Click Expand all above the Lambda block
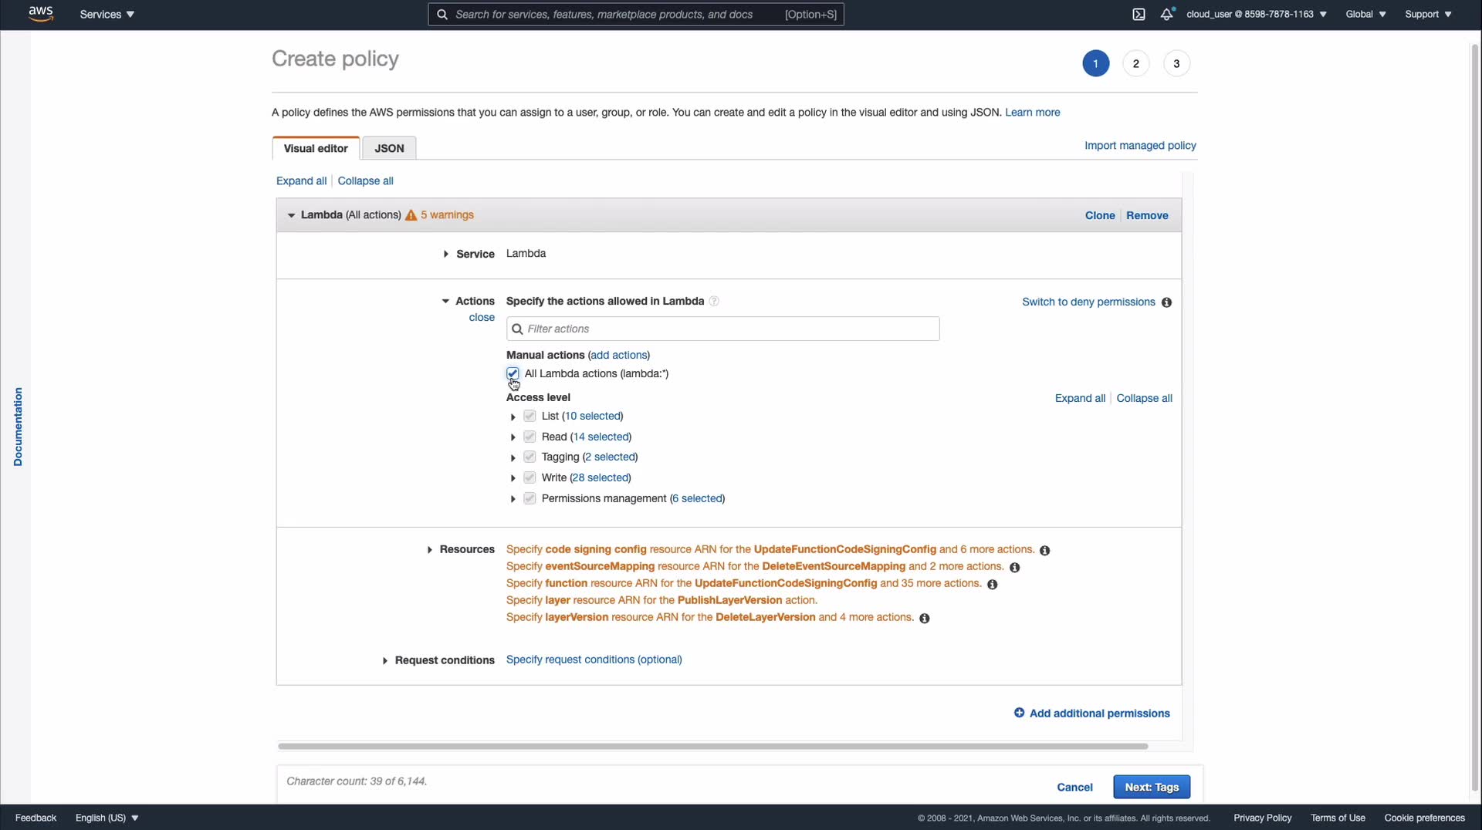This screenshot has height=830, width=1482. coord(301,181)
